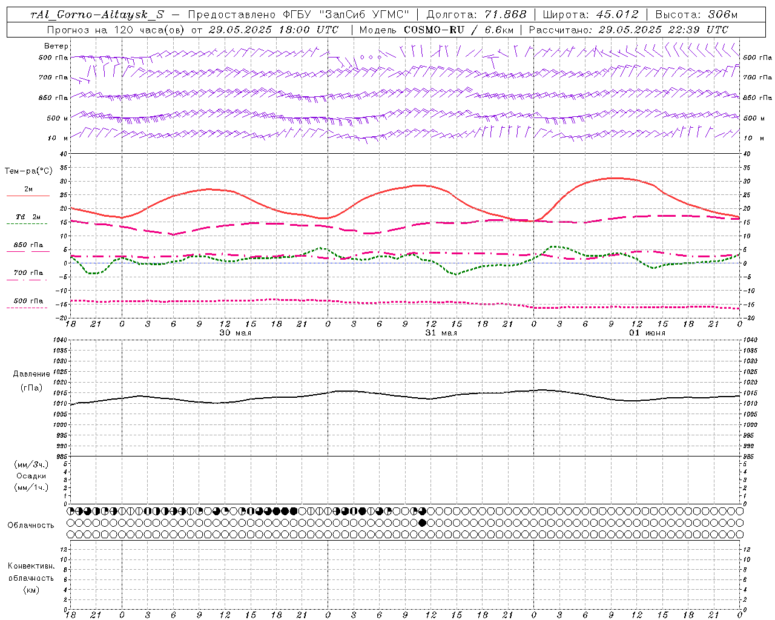Click the station title rAl_Gorno-Altaysk_S
Image resolution: width=775 pixels, height=620 pixels.
[x=97, y=15]
